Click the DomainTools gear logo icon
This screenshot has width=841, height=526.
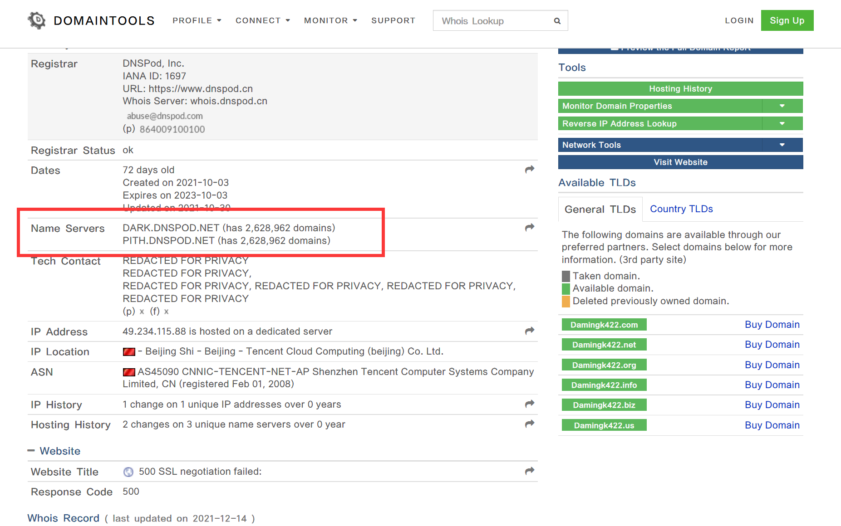(x=37, y=20)
